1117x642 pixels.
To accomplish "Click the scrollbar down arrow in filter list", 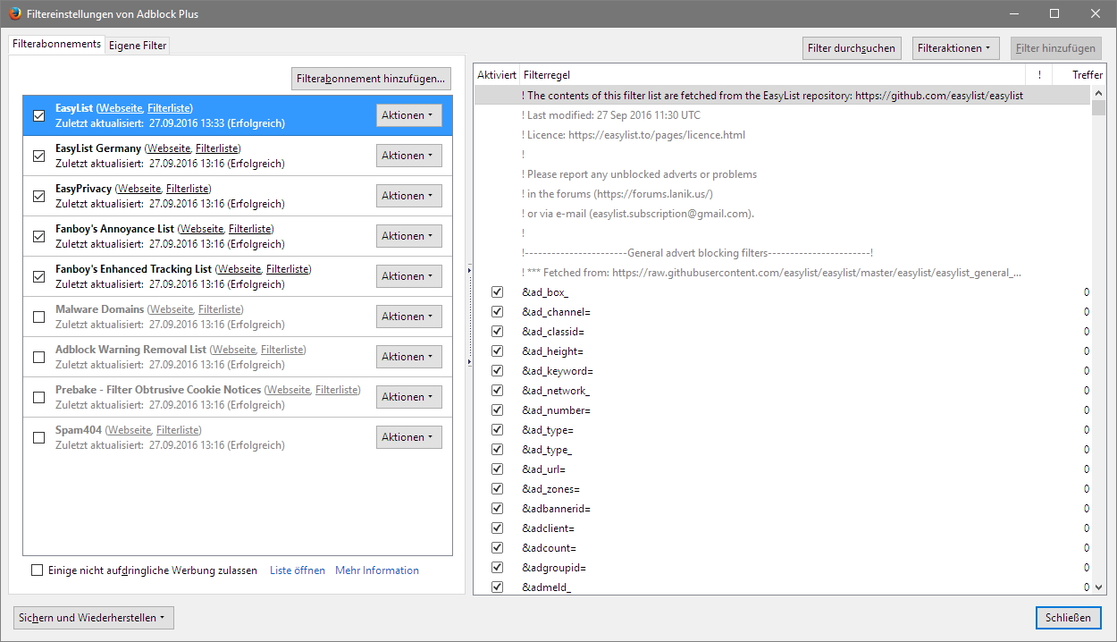I will pyautogui.click(x=1098, y=587).
